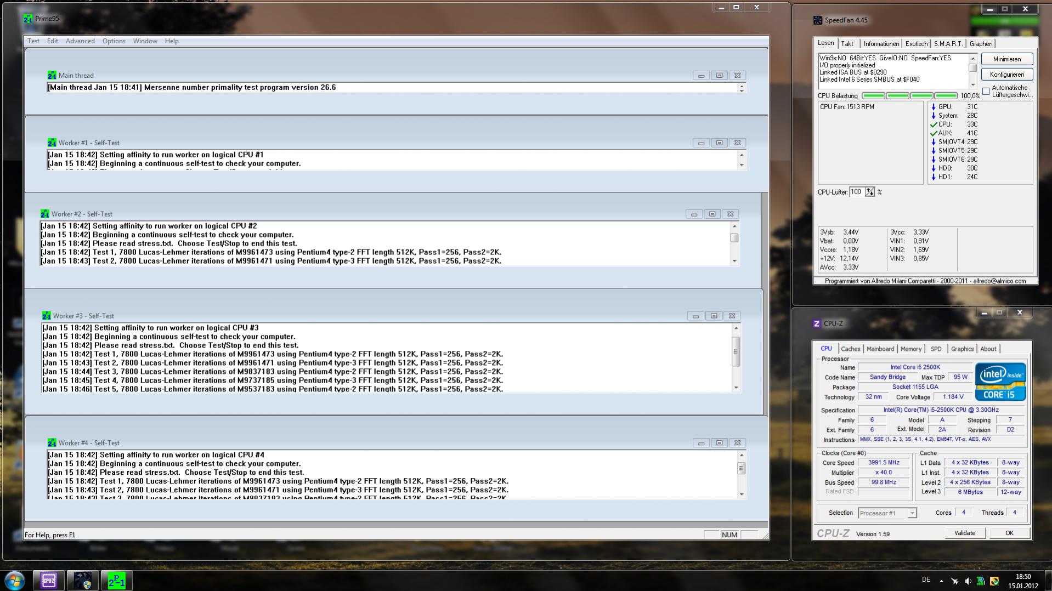Switch to the Memory tab in CPU-Z
Screen dimensions: 1052x591
click(911, 349)
